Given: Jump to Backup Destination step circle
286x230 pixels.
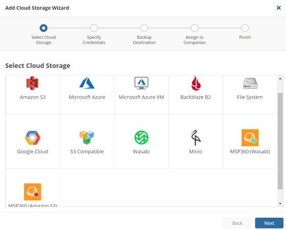Looking at the screenshot, I should (144, 28).
